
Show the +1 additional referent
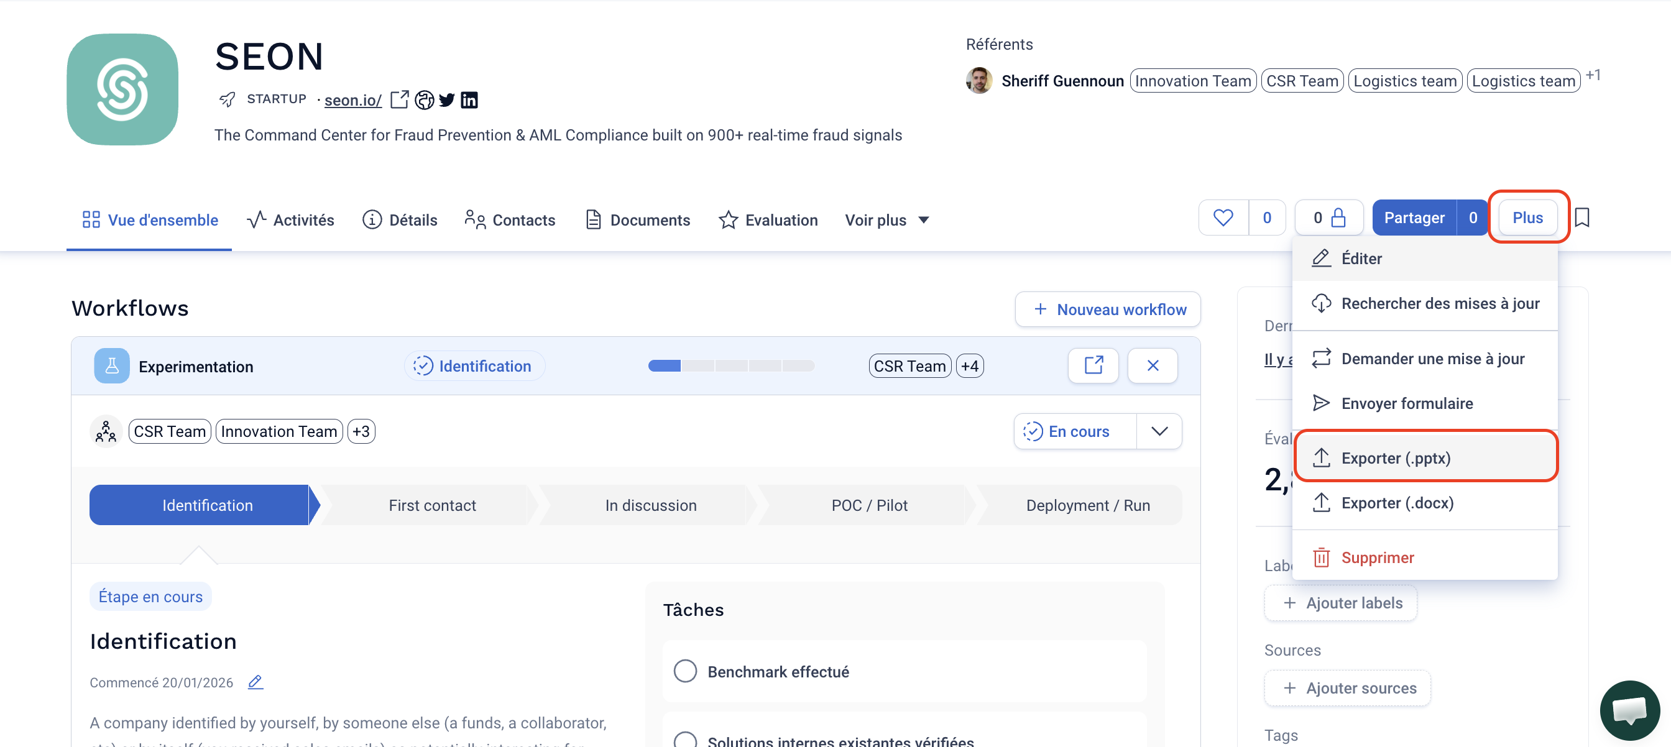point(1593,75)
